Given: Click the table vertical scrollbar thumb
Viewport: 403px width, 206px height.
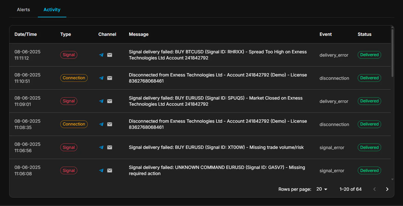Looking at the screenshot, I should click(x=392, y=53).
